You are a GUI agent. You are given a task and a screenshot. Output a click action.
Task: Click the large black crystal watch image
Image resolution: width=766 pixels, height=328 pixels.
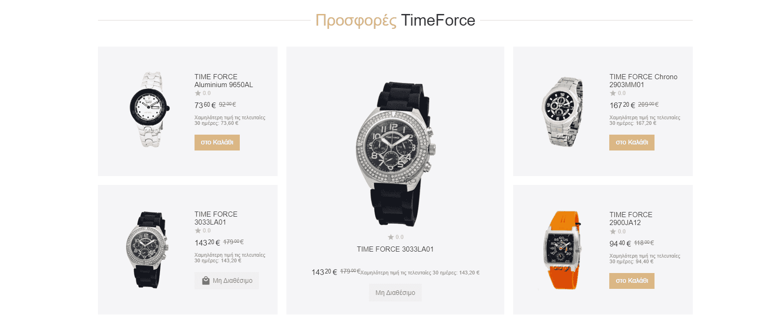(x=396, y=154)
